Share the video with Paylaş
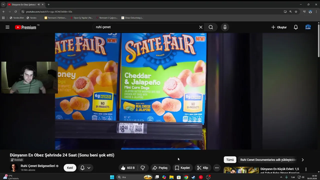Image resolution: width=320 pixels, height=180 pixels. [160, 168]
